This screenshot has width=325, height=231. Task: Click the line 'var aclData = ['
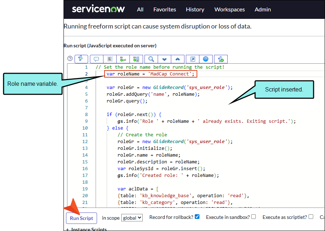(x=138, y=189)
